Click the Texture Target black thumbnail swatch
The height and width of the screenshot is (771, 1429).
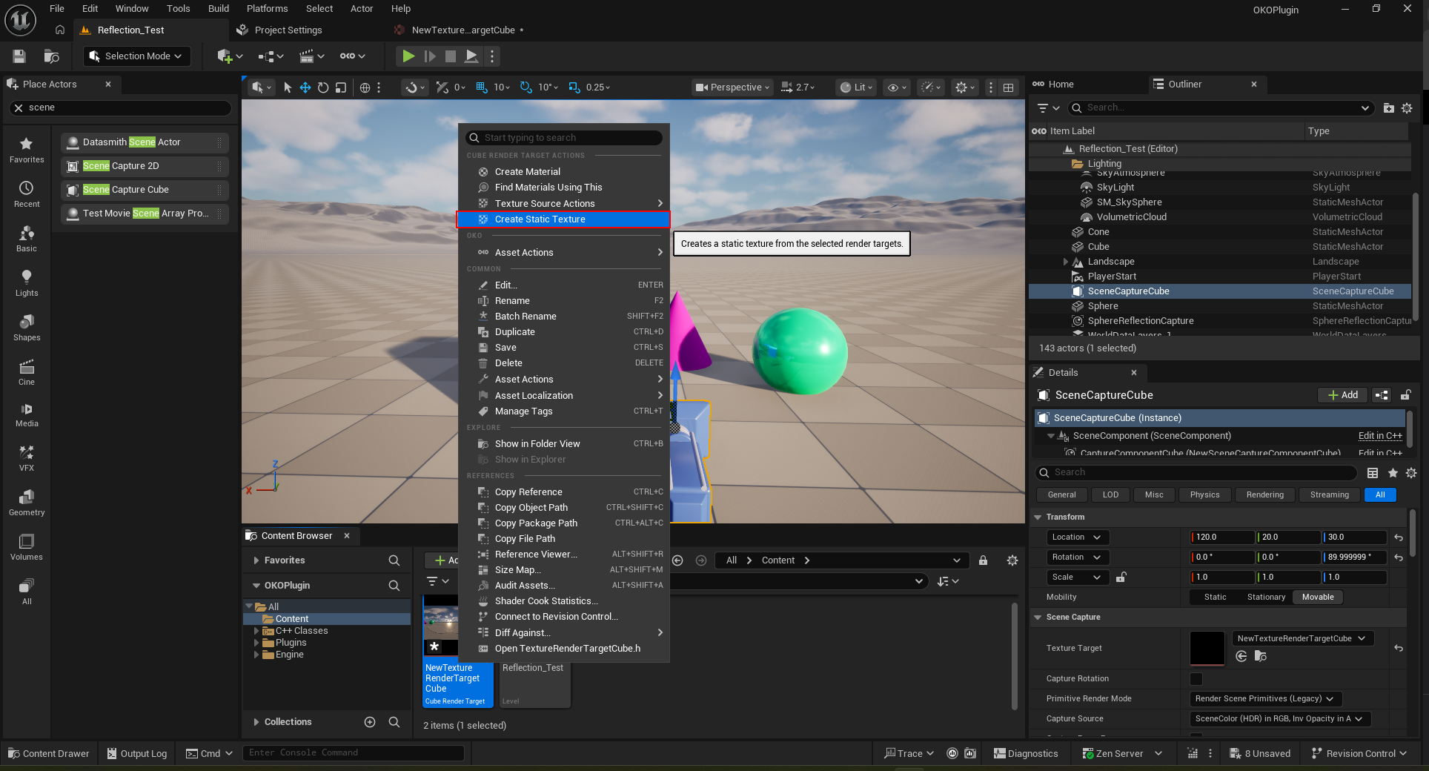[1207, 649]
